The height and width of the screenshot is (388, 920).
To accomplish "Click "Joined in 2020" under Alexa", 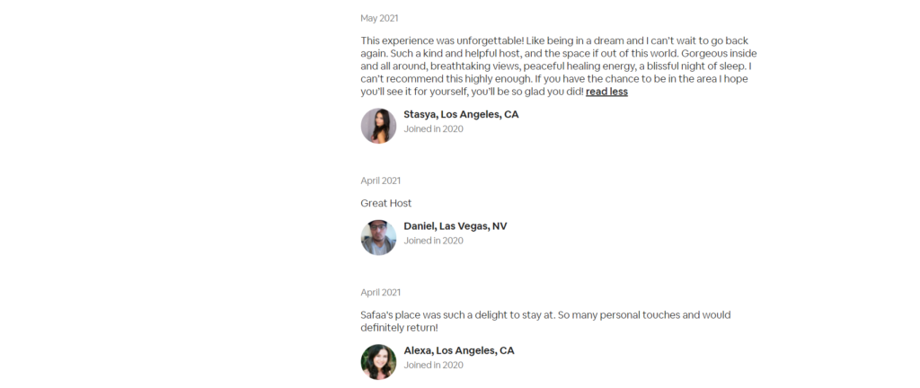I will tap(434, 366).
